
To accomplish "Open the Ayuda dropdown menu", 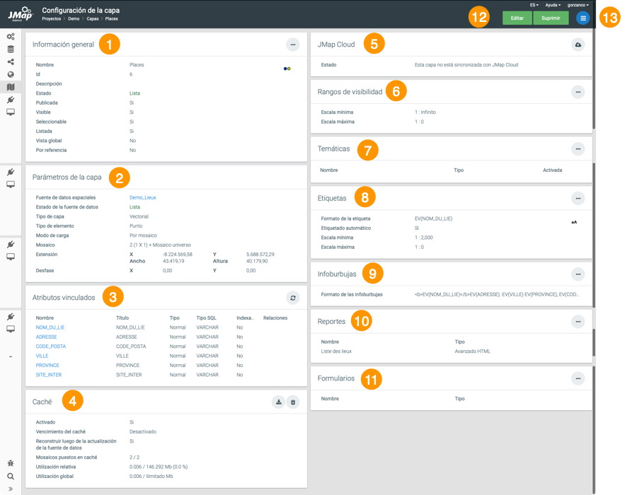I will coord(552,5).
